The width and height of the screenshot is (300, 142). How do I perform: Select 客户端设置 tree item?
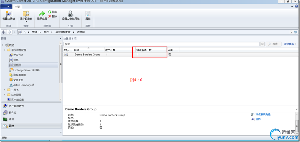pos(15,100)
